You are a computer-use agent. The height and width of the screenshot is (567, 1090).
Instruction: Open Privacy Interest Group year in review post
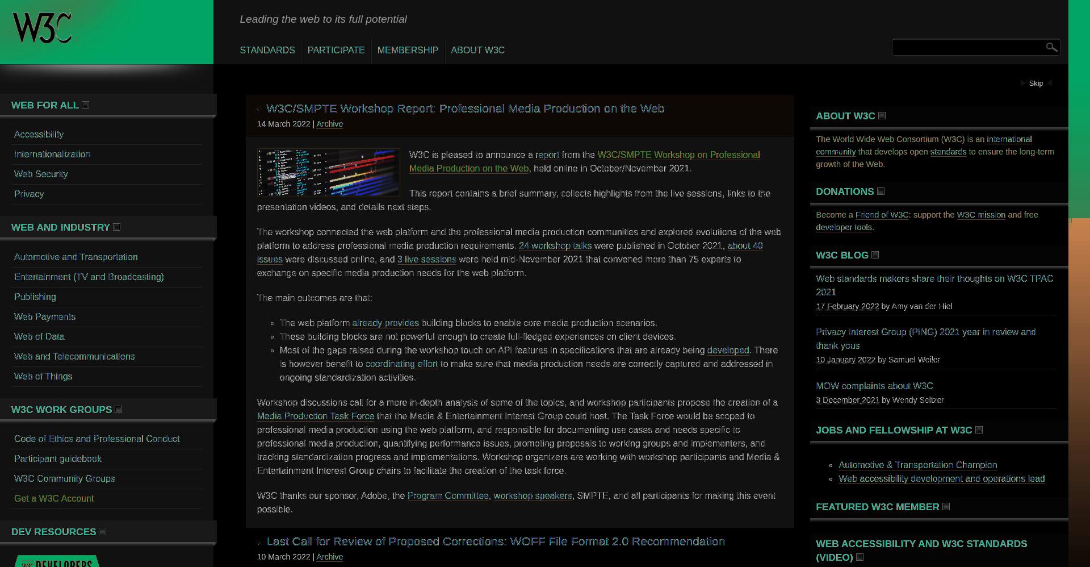[x=926, y=339]
